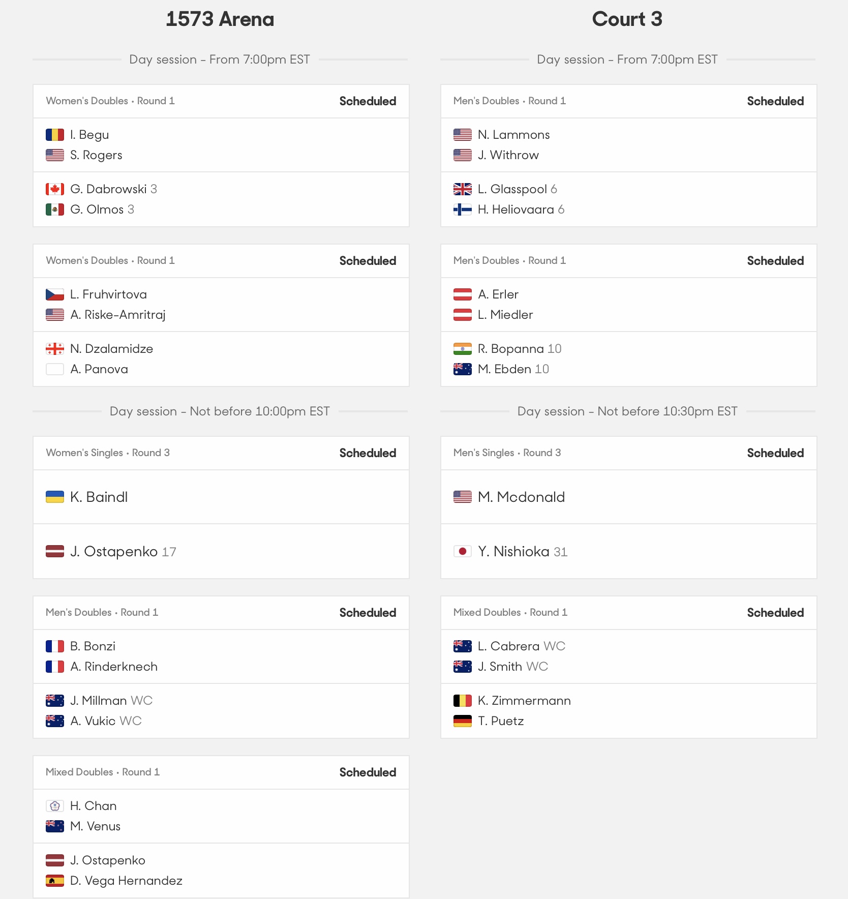848x899 pixels.
Task: Click the 1573 Arena court heading
Action: pyautogui.click(x=220, y=19)
